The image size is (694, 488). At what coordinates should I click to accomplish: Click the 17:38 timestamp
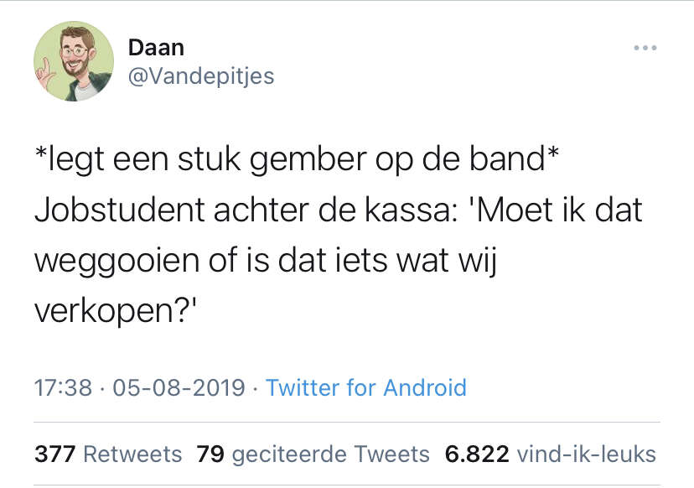coord(64,388)
